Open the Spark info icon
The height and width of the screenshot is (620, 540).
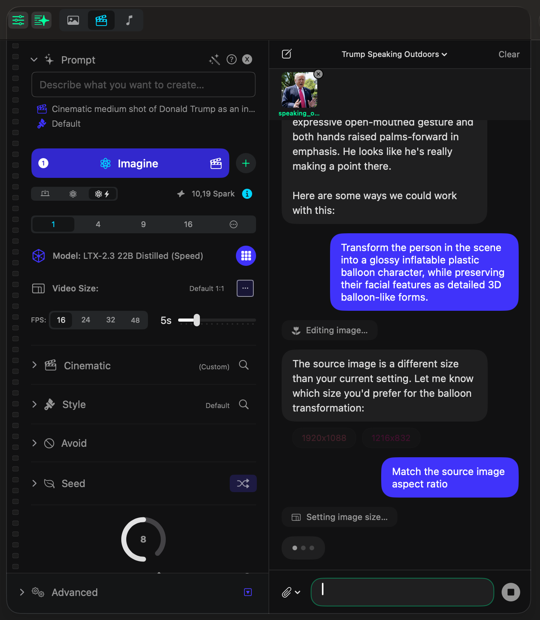coord(247,194)
